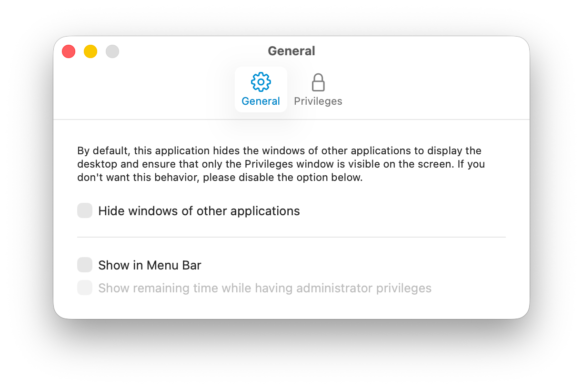Viewport: 583px width, 389px height.
Task: Click the "Show in Menu Bar" label text
Action: click(150, 265)
